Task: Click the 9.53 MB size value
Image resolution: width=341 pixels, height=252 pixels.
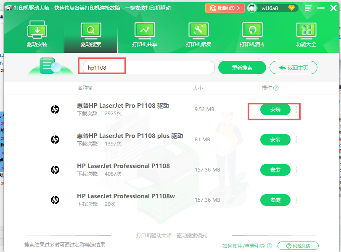Action: tap(204, 109)
